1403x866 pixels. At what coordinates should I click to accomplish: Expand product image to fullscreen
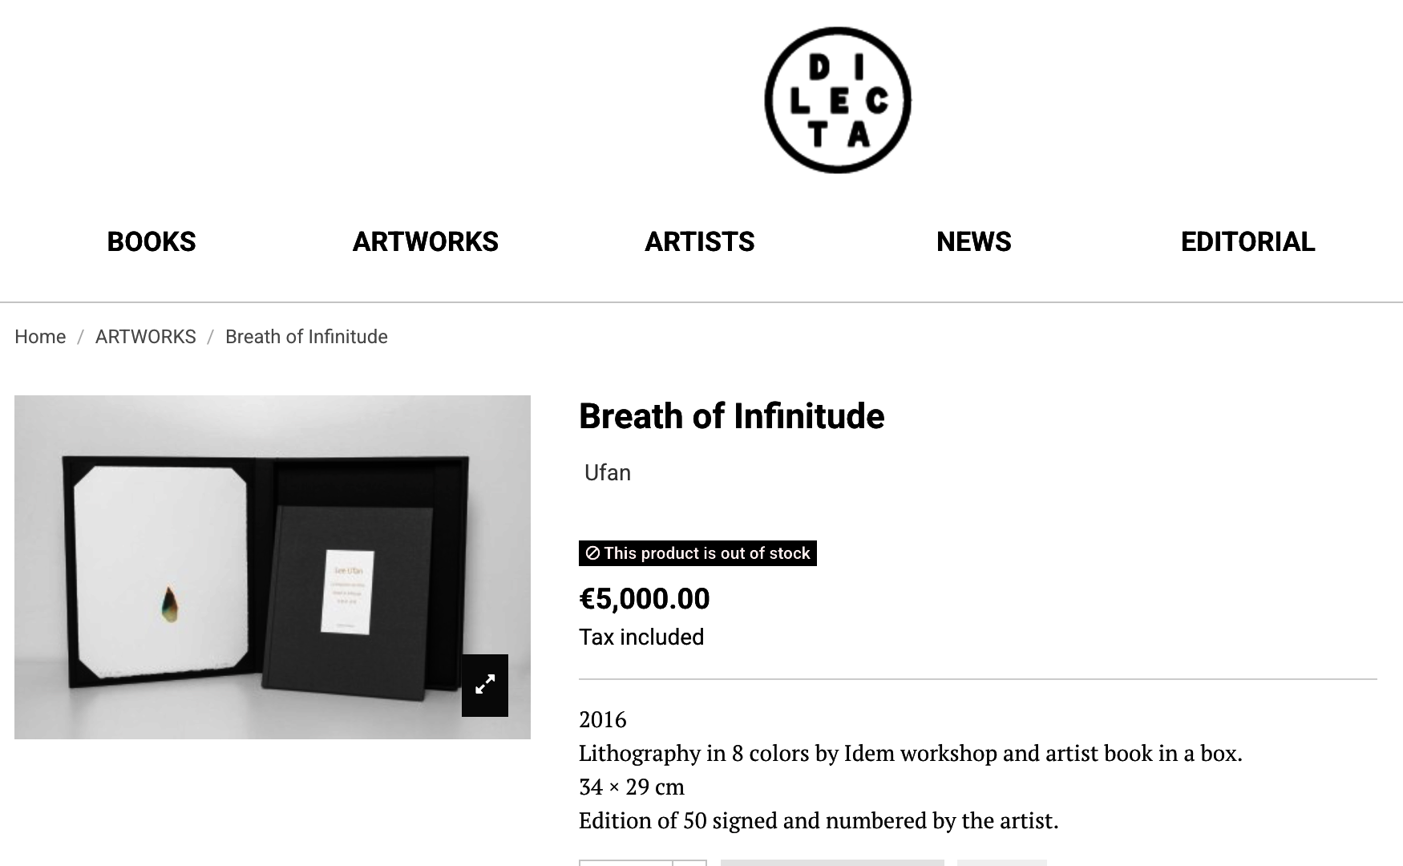[485, 685]
